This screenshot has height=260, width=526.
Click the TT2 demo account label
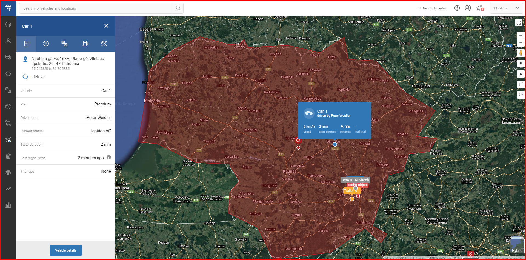[x=501, y=8]
